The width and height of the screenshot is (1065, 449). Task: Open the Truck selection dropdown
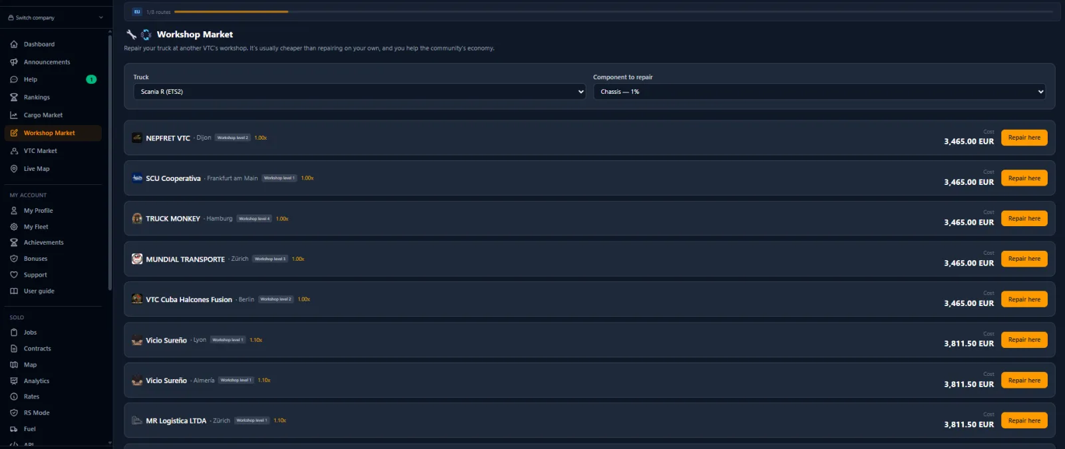[359, 92]
